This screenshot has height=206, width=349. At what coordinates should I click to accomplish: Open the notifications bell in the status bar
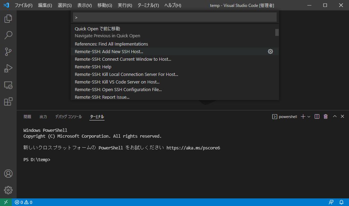pos(342,202)
